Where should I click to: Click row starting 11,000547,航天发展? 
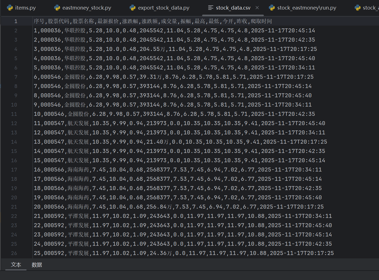(x=179, y=123)
